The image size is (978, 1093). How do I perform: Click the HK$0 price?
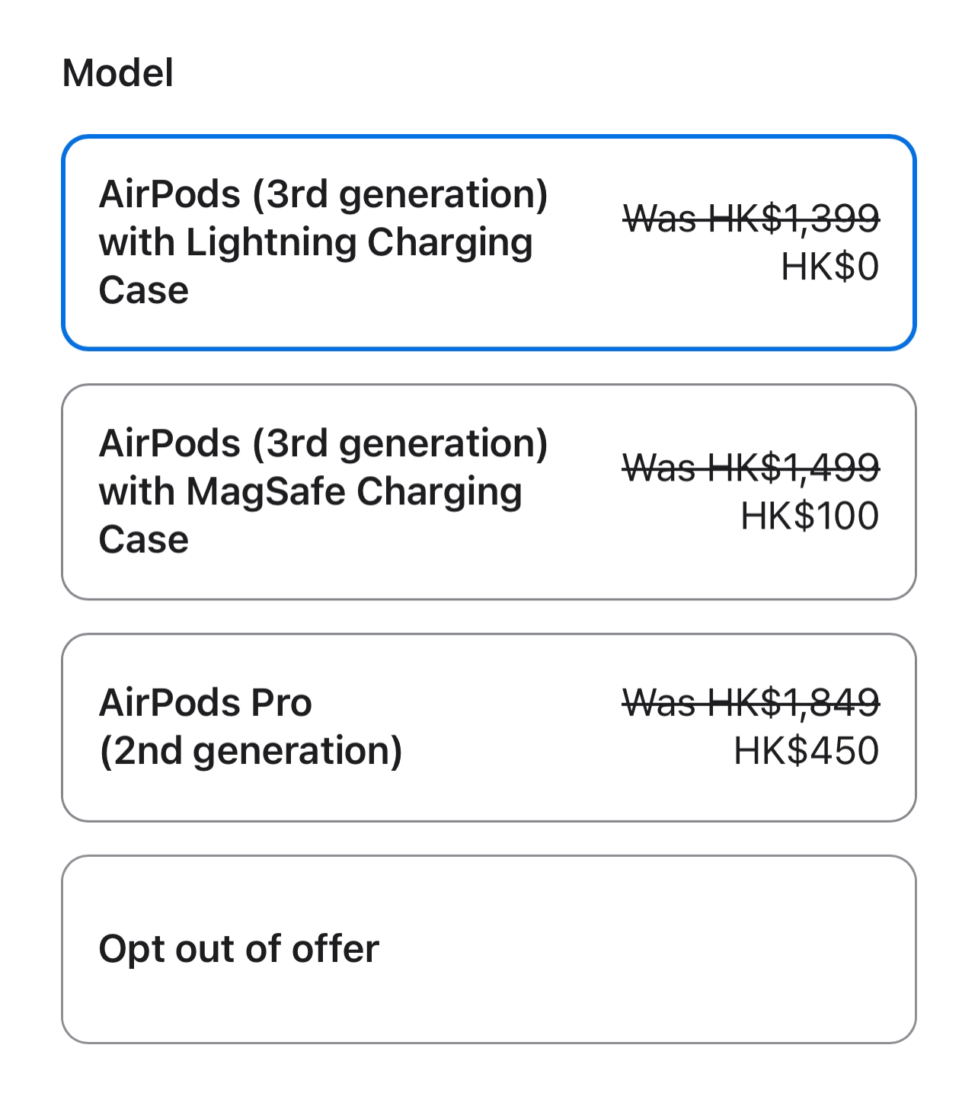830,267
